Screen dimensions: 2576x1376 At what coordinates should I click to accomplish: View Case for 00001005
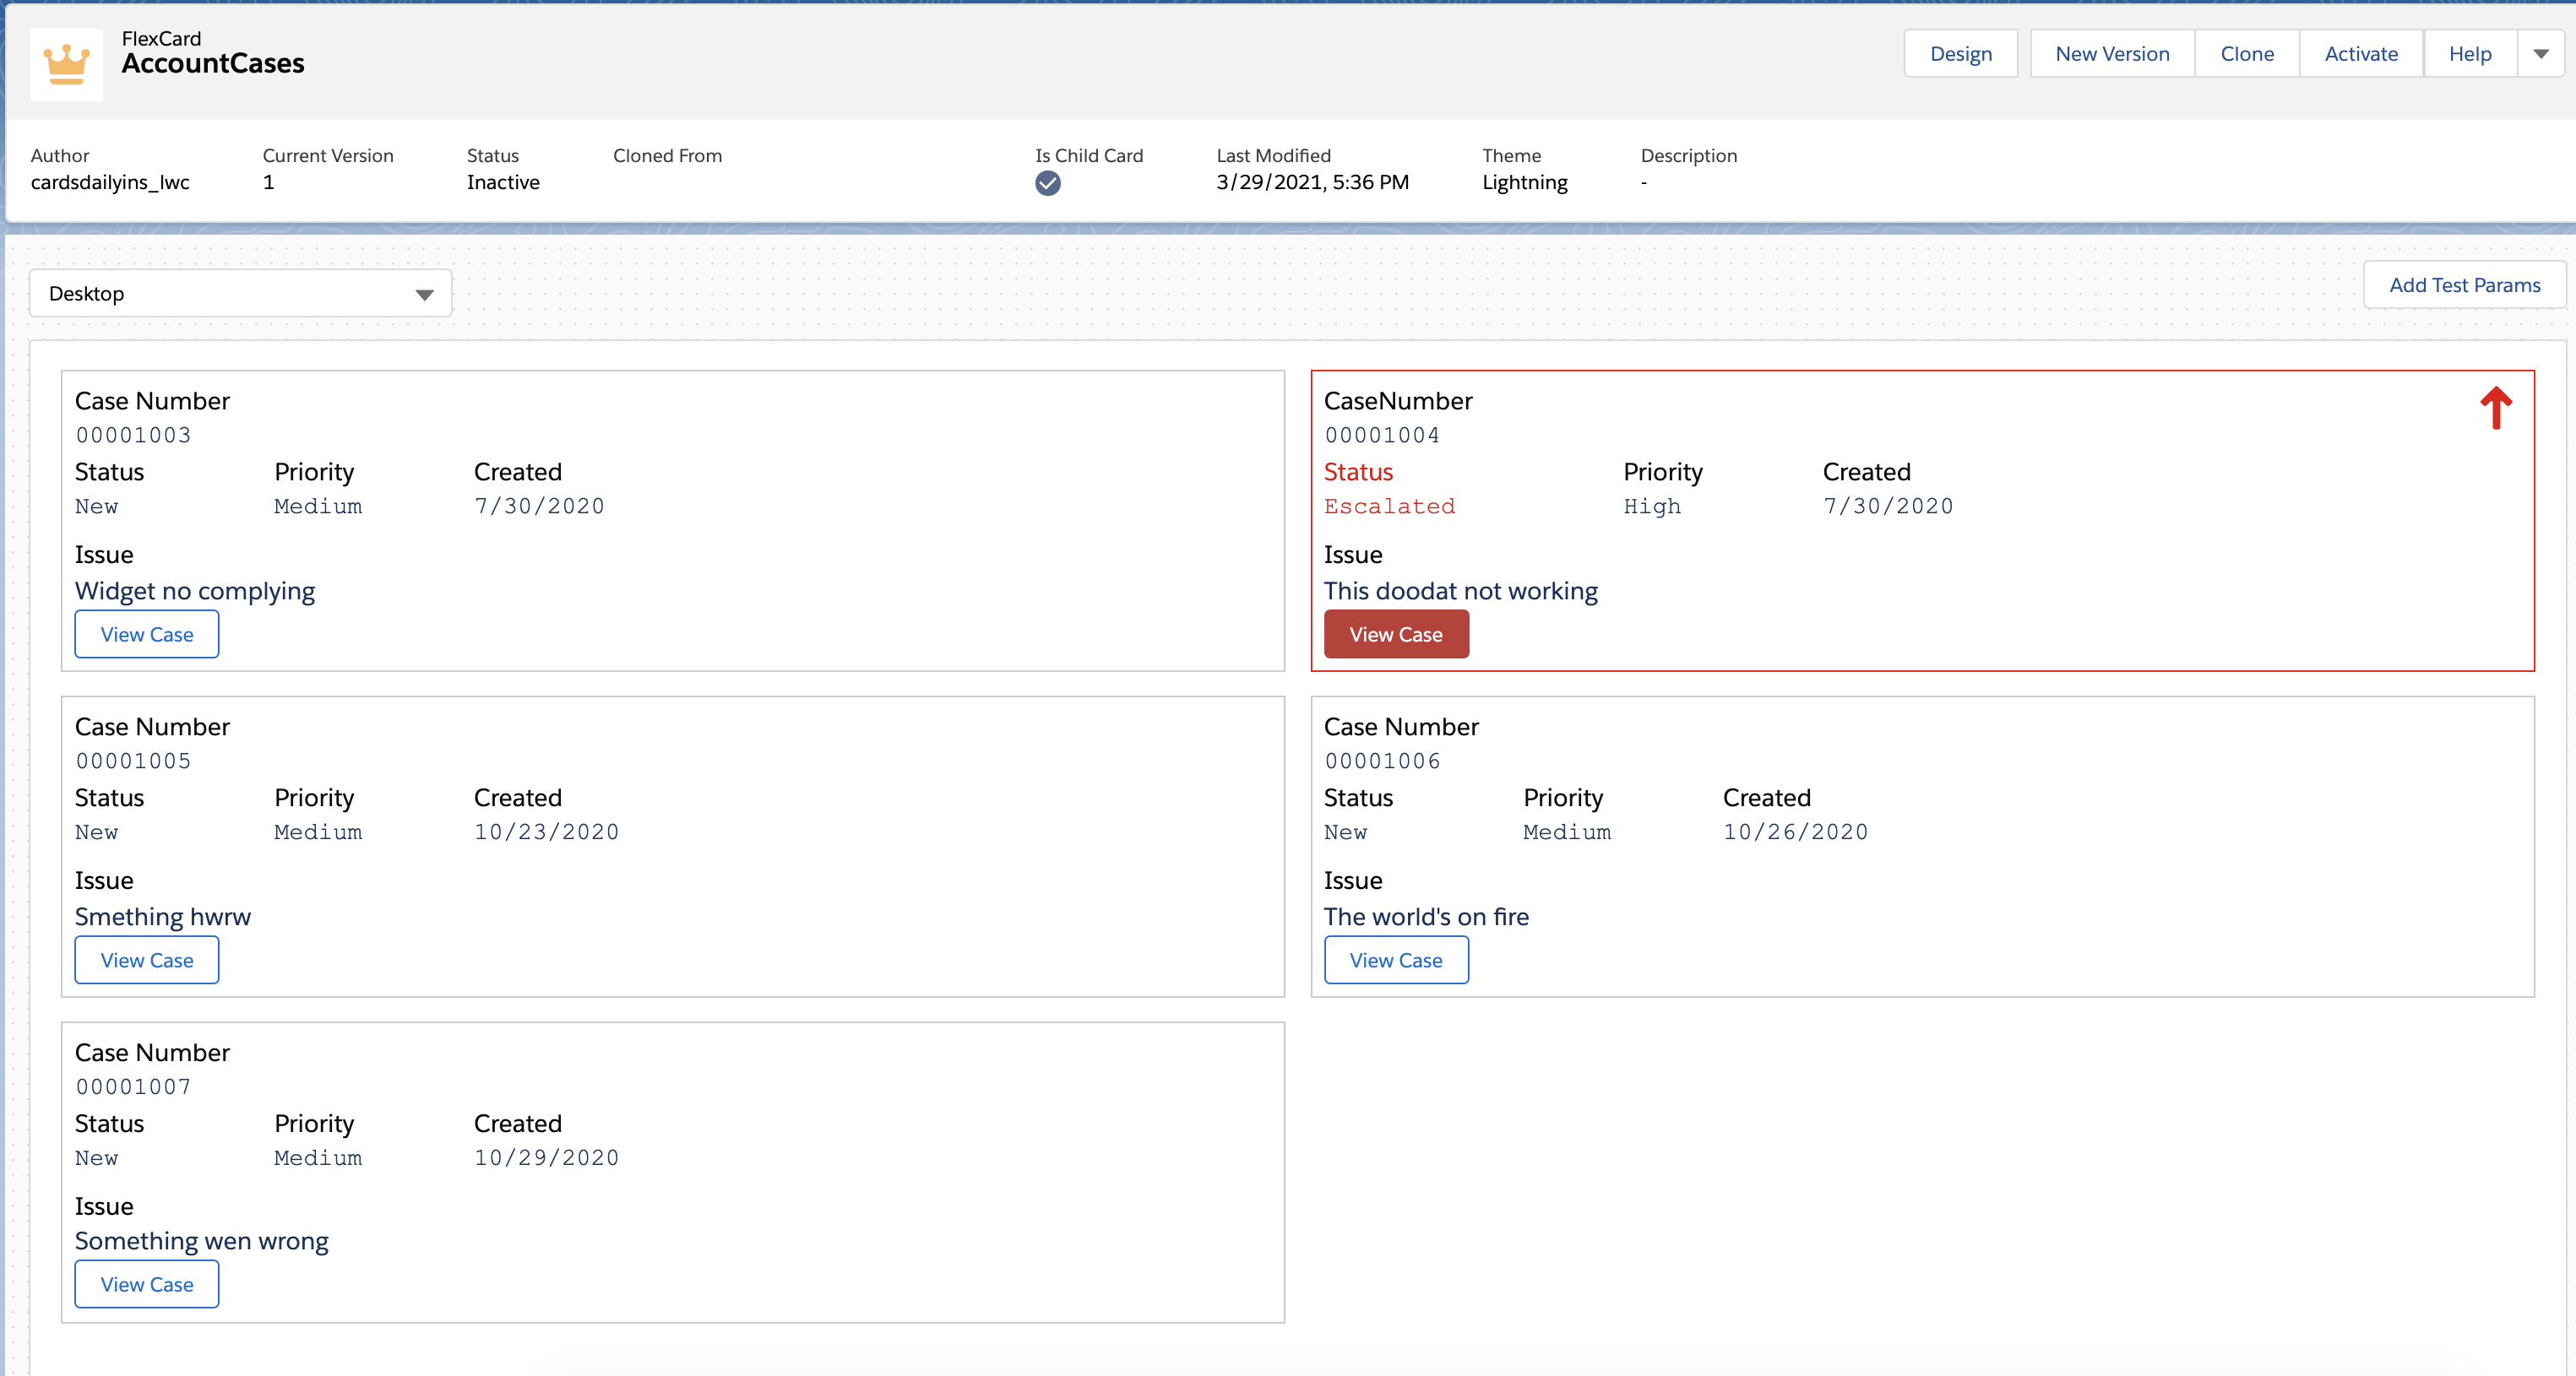147,961
